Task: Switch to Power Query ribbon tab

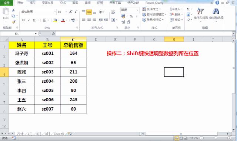Action: coord(154,3)
